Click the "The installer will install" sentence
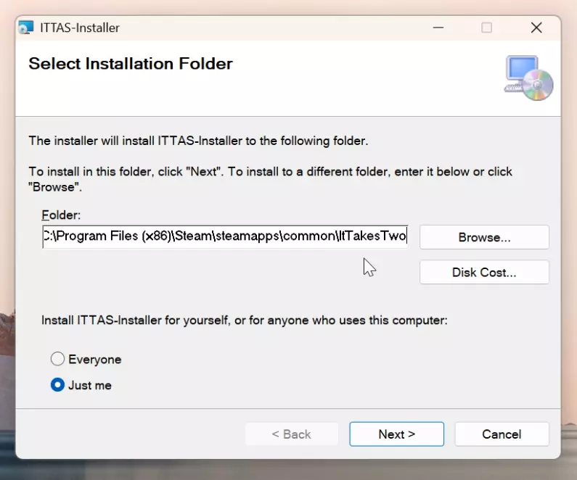This screenshot has height=480, width=577. click(x=197, y=141)
